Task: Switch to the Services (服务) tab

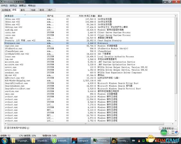Action: (23, 10)
